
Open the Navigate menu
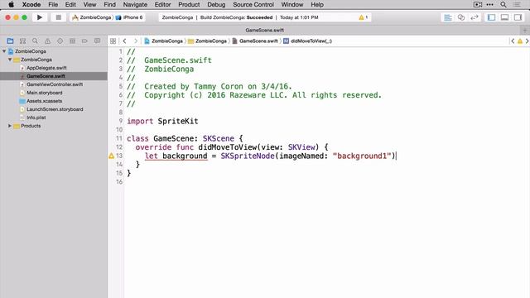(135, 4)
